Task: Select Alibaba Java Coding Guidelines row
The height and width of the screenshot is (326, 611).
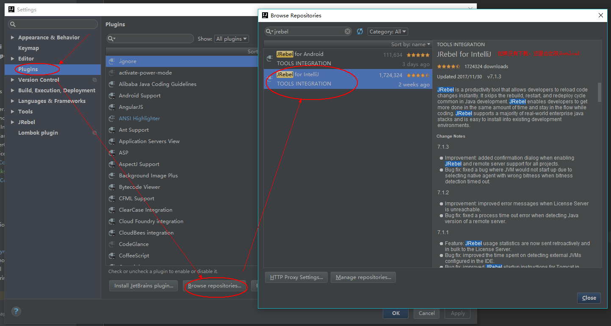Action: (x=182, y=84)
